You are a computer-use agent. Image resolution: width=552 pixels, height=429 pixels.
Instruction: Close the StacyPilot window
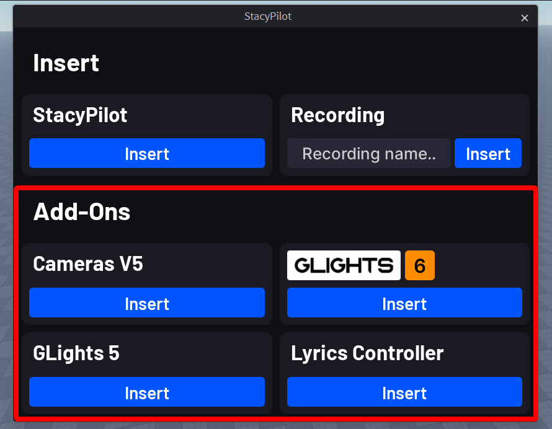point(525,18)
